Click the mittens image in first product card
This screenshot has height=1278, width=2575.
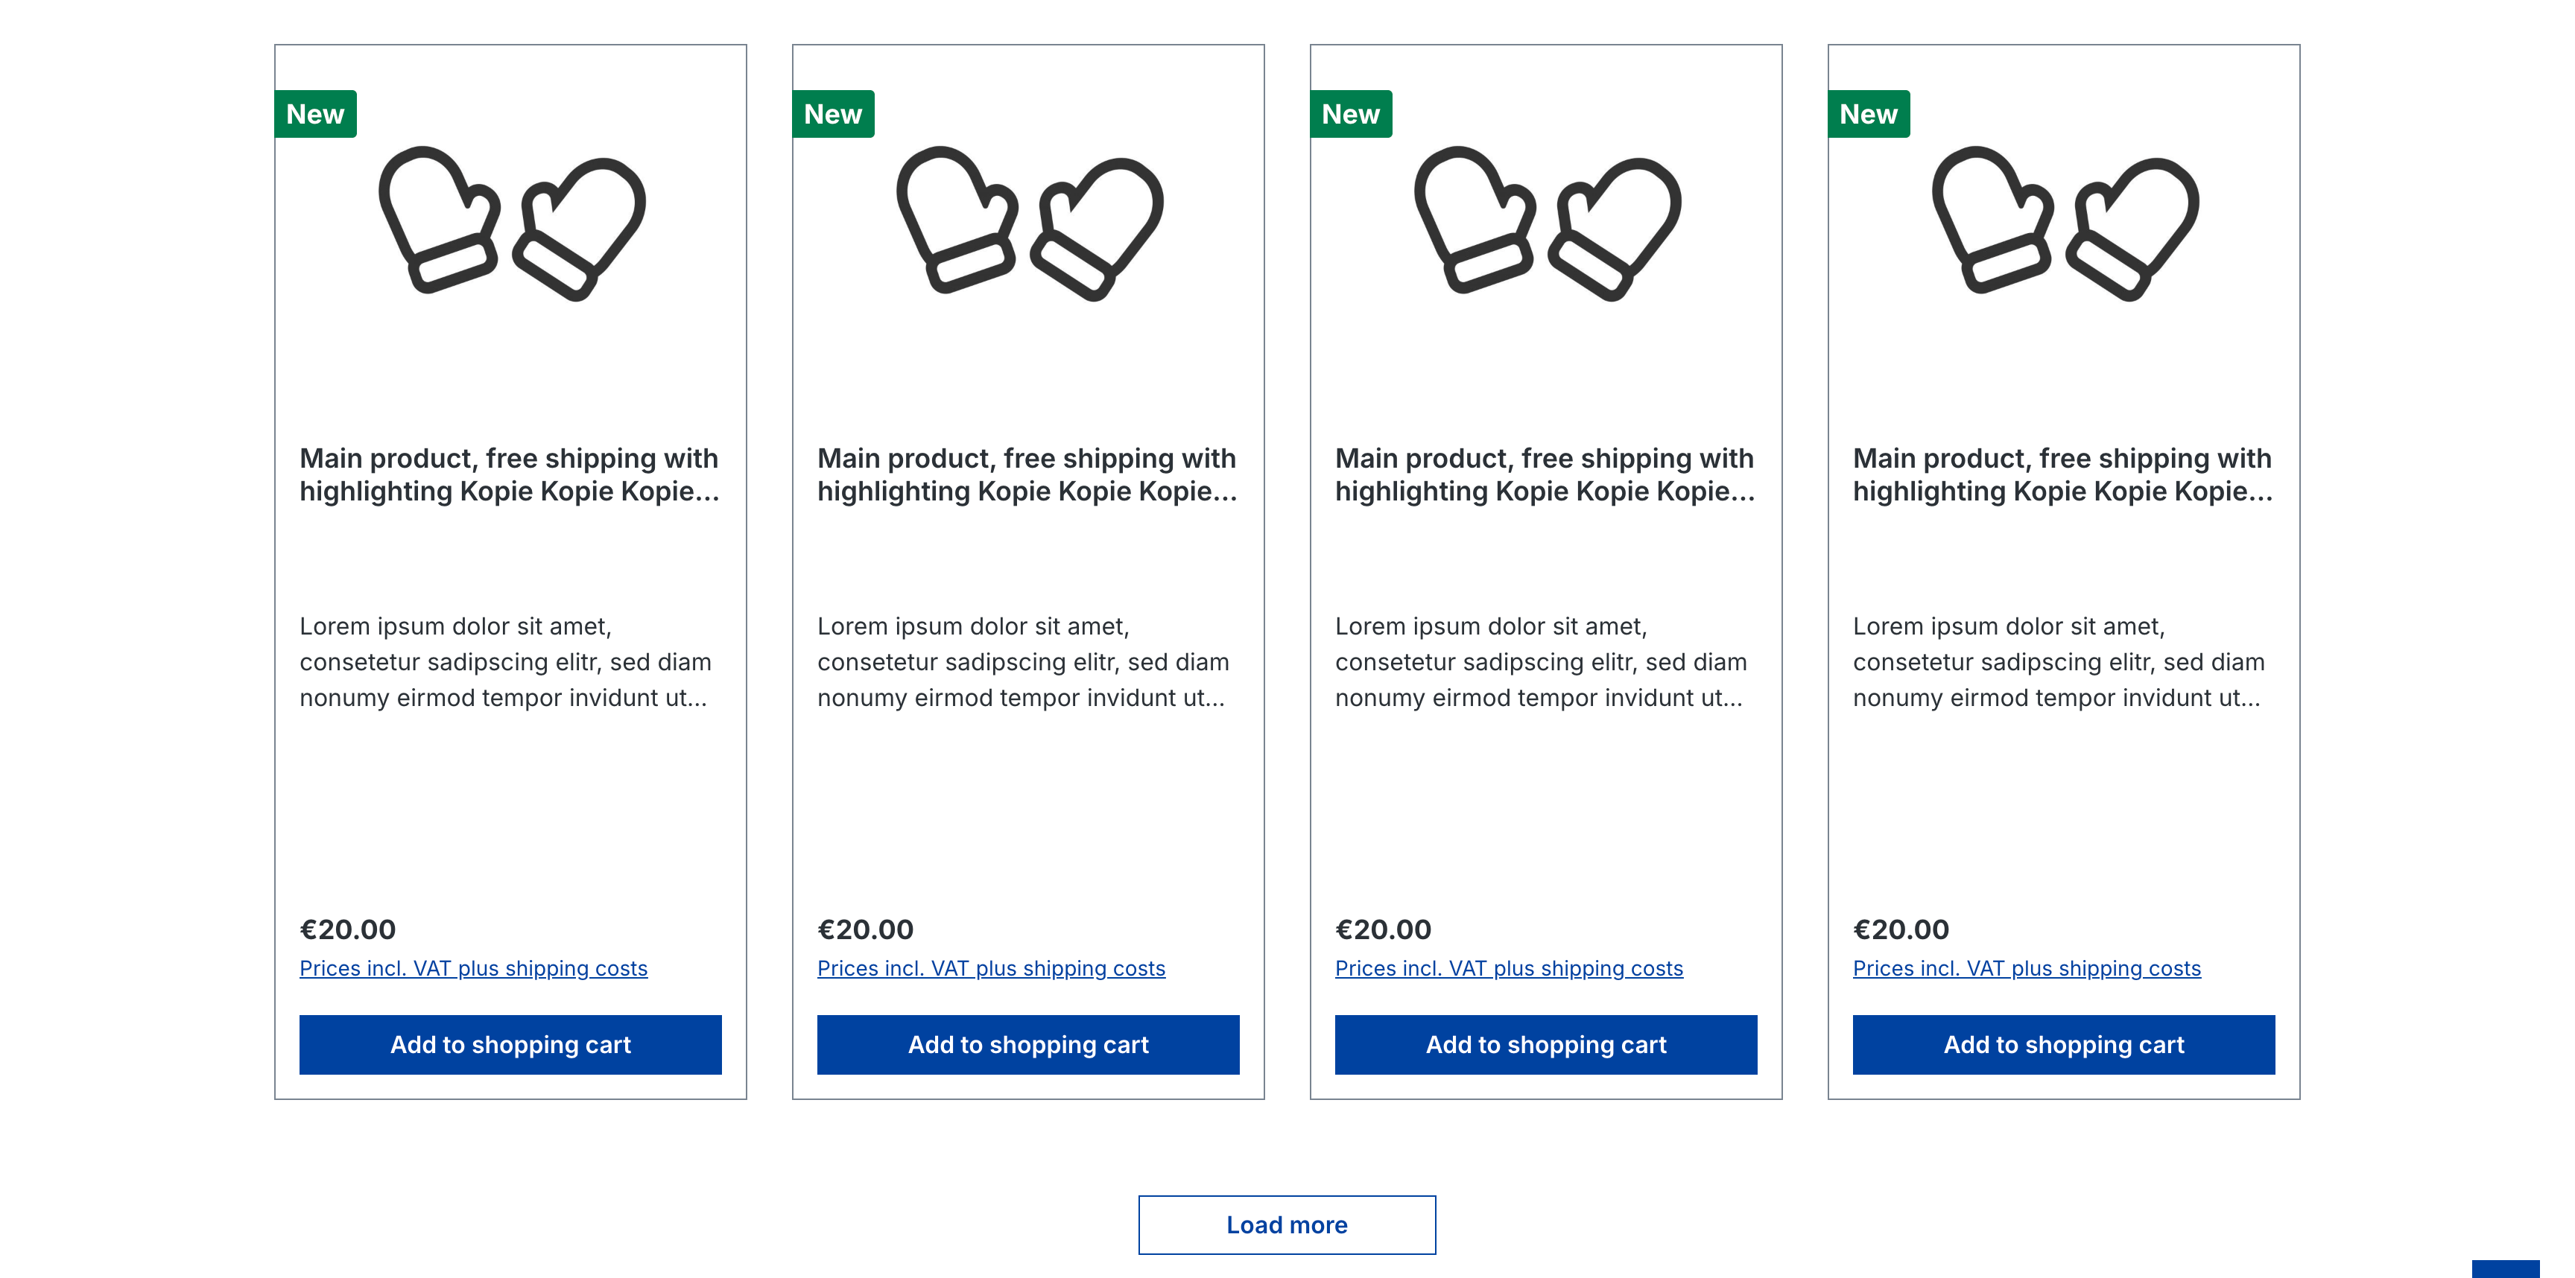[511, 223]
